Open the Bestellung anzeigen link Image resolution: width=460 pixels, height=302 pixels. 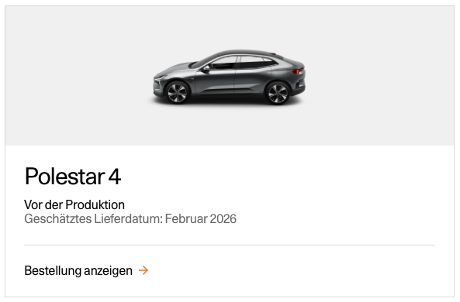pos(86,270)
